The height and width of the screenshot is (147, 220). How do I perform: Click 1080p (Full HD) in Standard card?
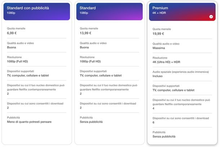(x=90, y=61)
